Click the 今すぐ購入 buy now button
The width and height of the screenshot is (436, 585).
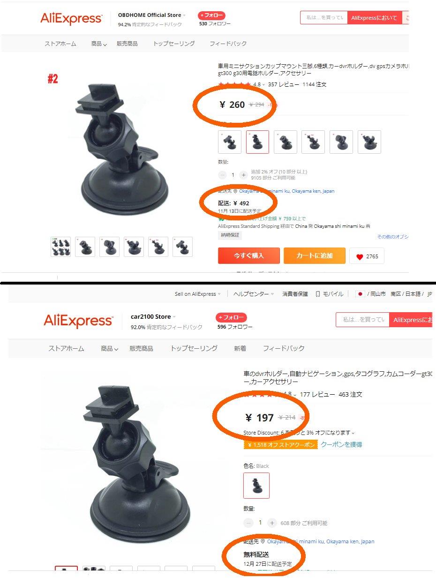(249, 256)
